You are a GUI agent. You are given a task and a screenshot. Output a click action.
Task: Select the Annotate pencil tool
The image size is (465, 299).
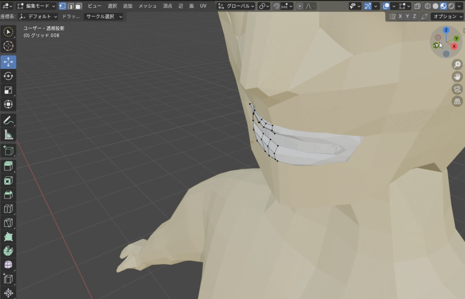pyautogui.click(x=8, y=120)
